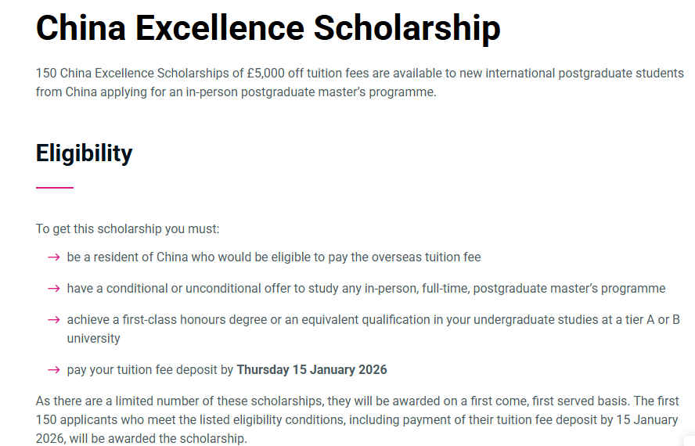Click the text "To get this scholarship you must:"
The height and width of the screenshot is (446, 695).
128,230
